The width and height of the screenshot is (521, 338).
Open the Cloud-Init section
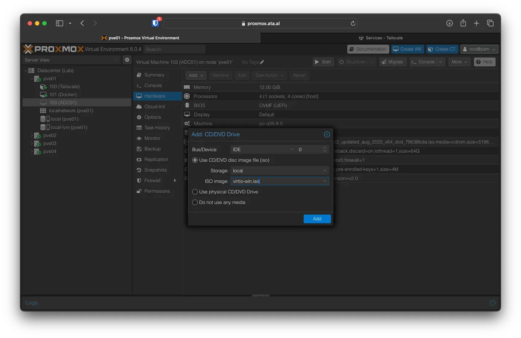pos(158,107)
